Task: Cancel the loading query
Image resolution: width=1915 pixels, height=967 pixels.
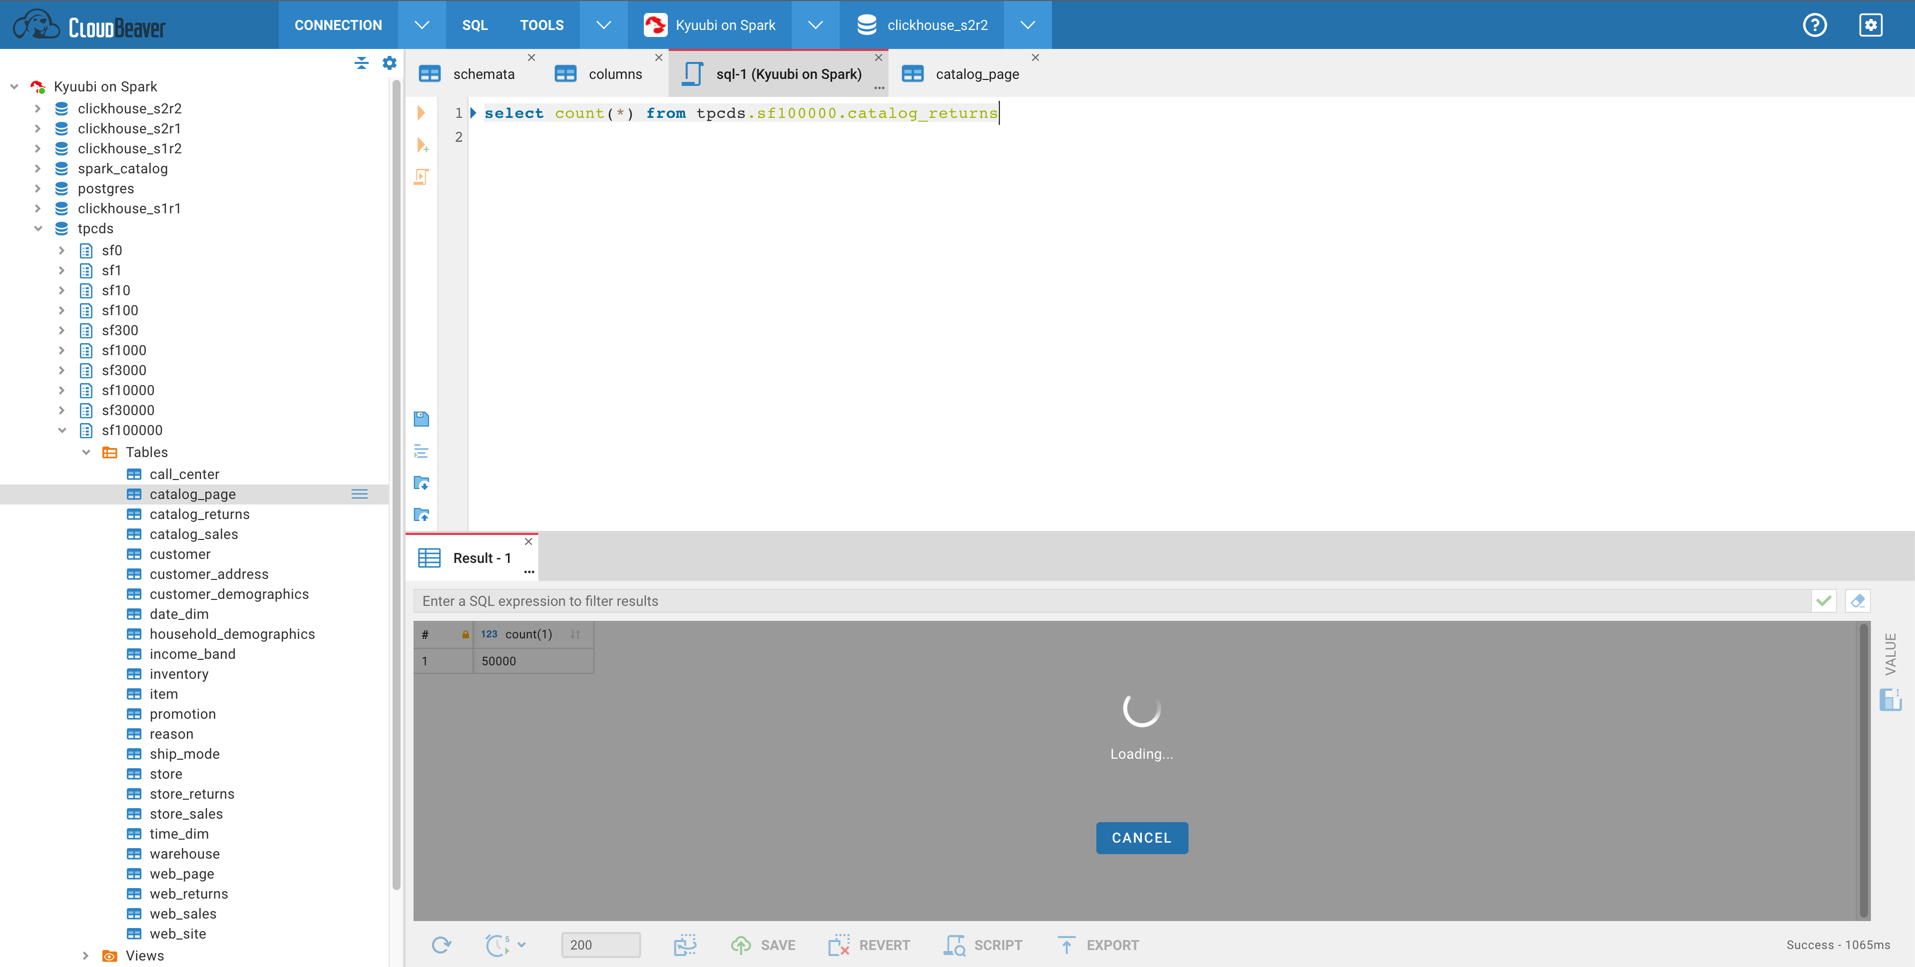Action: pos(1141,838)
